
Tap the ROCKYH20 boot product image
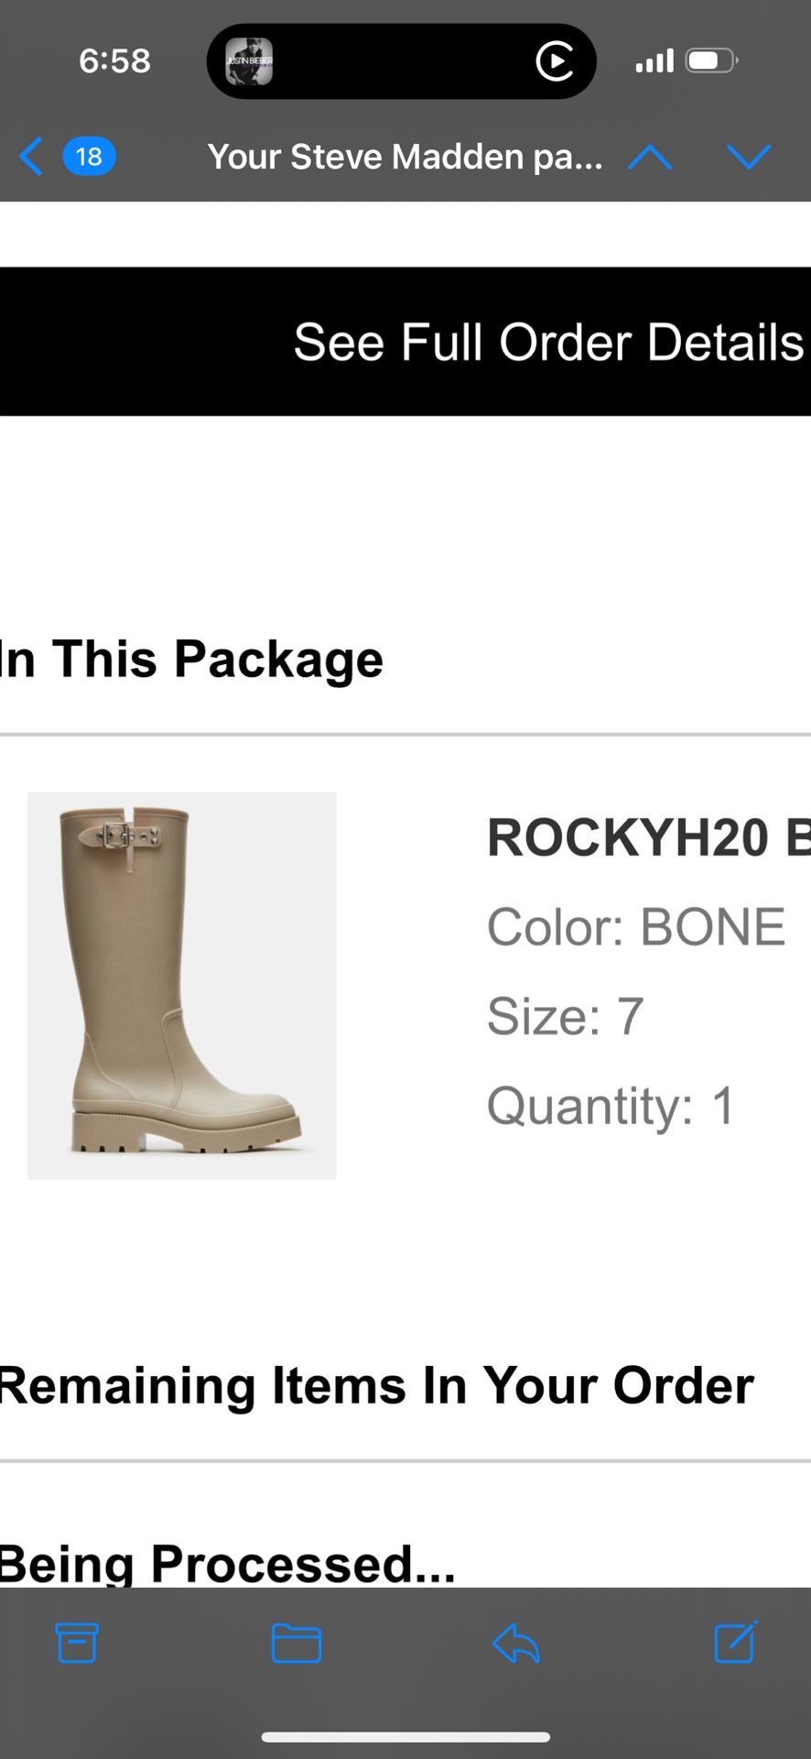point(181,985)
